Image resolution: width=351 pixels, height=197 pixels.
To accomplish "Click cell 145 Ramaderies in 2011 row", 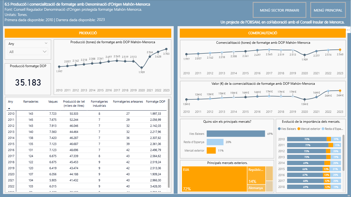I will click(31, 120).
